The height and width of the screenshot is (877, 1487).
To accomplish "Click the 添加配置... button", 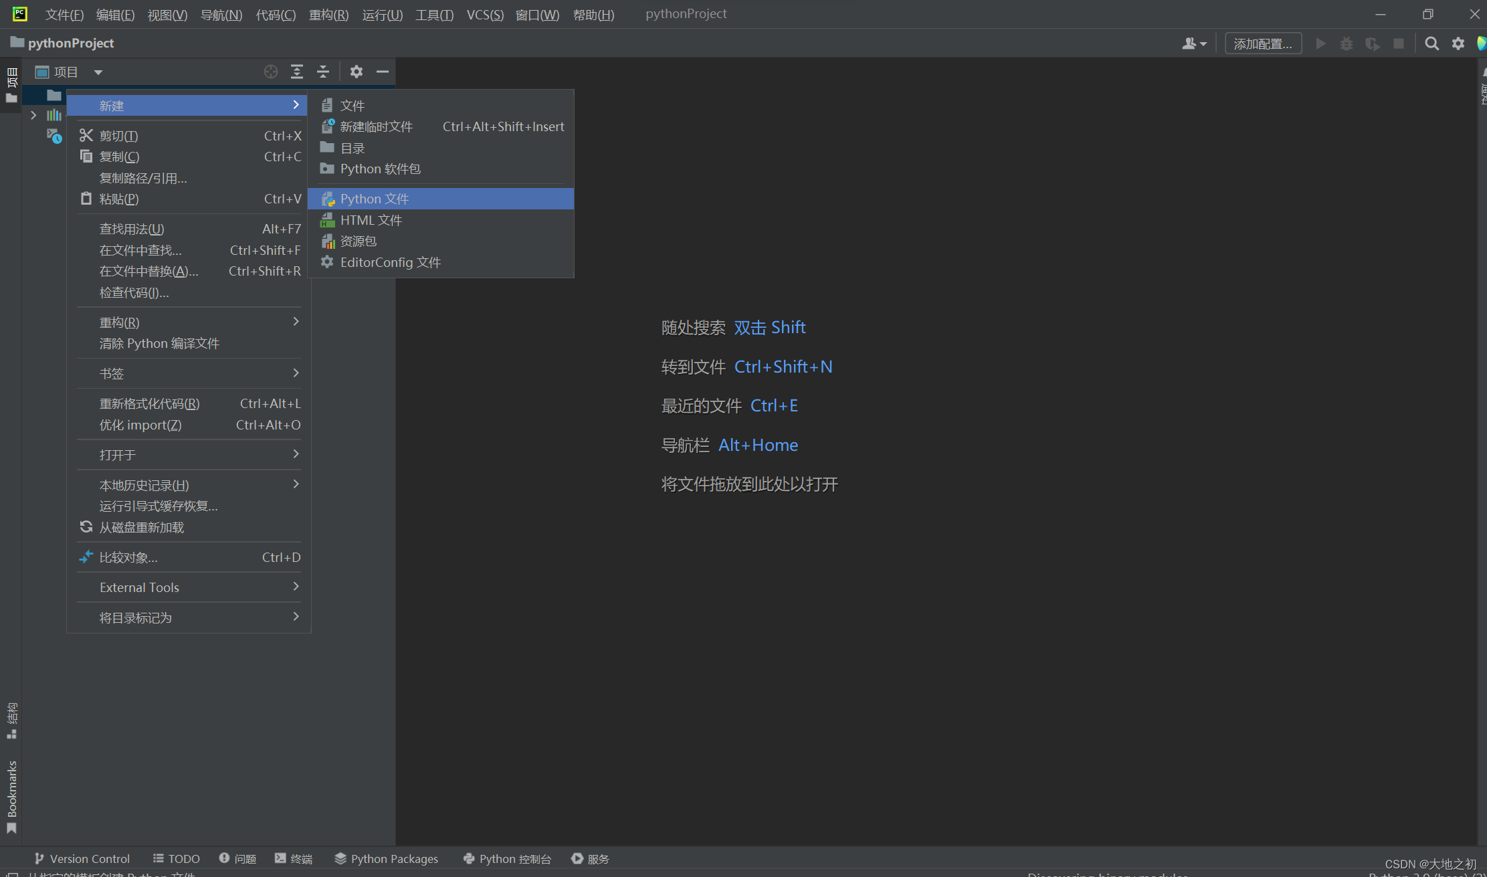I will tap(1263, 44).
